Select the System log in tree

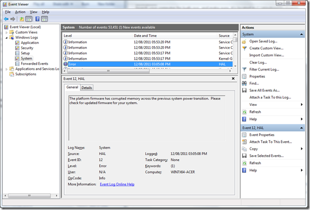(27, 59)
